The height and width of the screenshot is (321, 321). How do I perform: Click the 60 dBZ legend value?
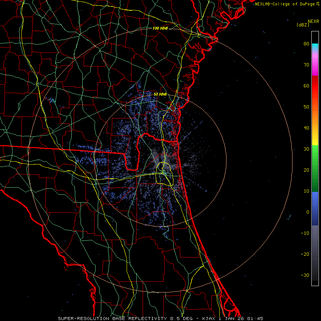click(306, 86)
